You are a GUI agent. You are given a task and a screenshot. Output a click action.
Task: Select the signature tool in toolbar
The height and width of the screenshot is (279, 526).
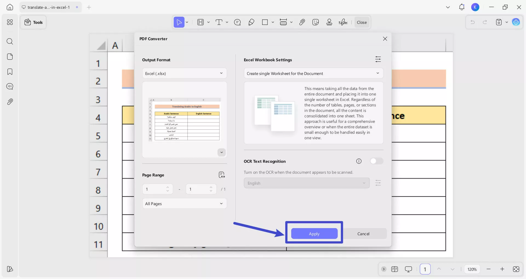343,22
